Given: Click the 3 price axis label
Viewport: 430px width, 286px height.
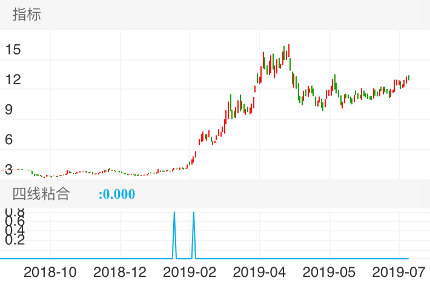Looking at the screenshot, I should coord(8,169).
